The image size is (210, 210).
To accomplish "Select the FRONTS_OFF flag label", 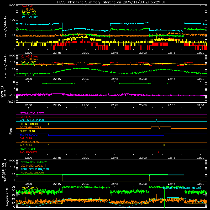I will (x=28, y=149).
